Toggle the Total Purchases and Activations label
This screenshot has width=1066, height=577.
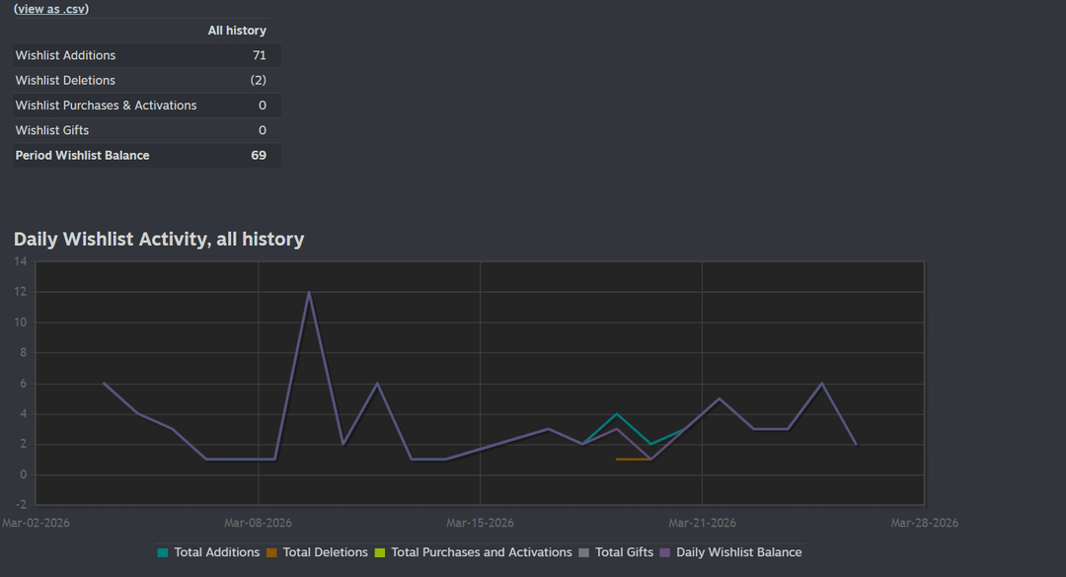pos(481,552)
